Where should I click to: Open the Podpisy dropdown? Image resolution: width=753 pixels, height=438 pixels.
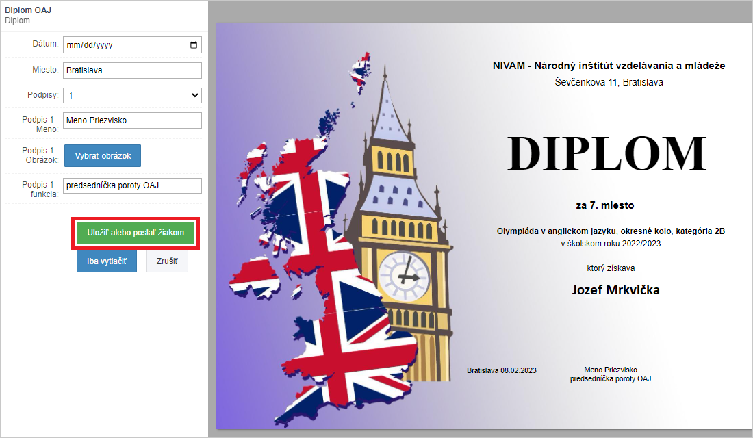click(132, 95)
